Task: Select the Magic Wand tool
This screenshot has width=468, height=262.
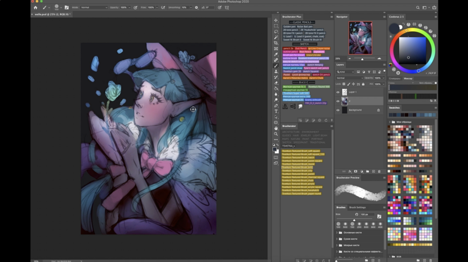Action: click(x=276, y=37)
